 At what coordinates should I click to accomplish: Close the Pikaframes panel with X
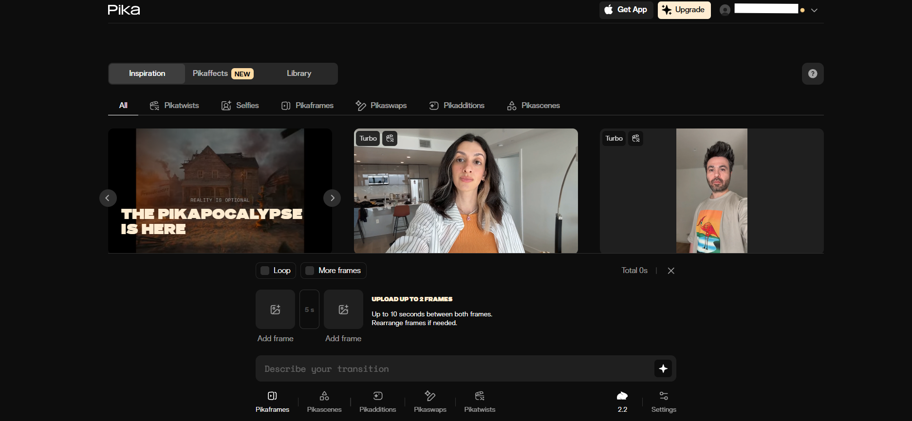coord(671,271)
